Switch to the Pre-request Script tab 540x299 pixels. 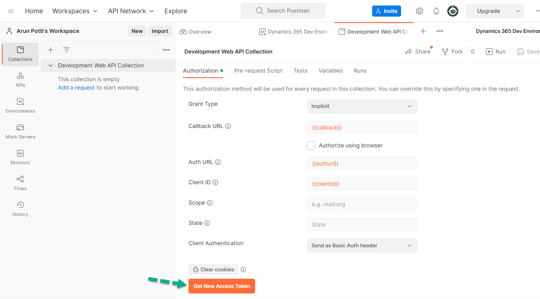[258, 70]
